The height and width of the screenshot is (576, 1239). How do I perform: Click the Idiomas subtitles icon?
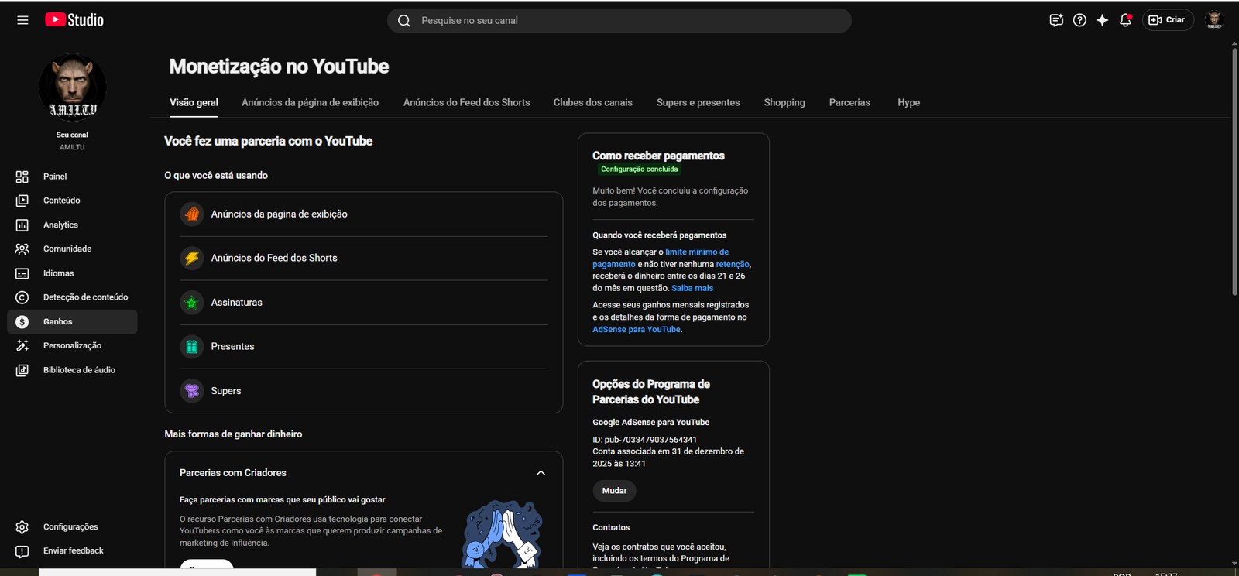22,273
